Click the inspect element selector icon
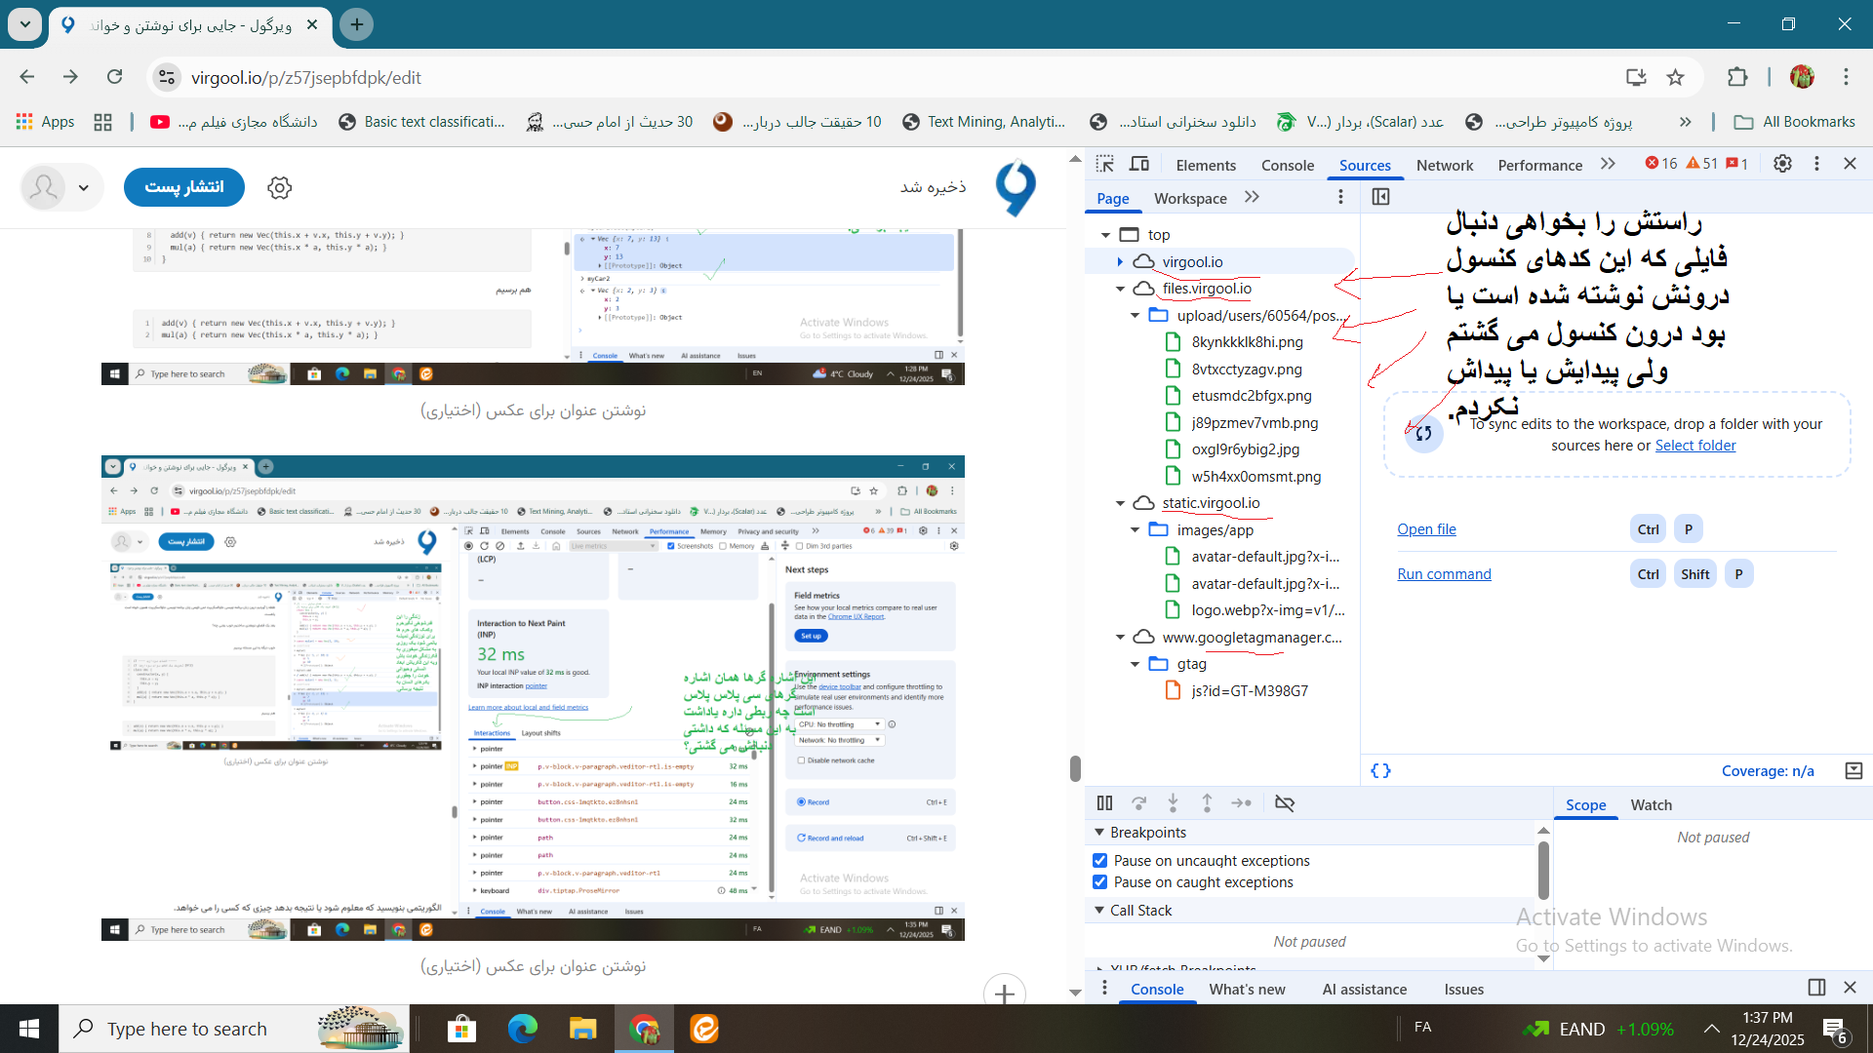Screen dimensions: 1873x1053 1104,164
